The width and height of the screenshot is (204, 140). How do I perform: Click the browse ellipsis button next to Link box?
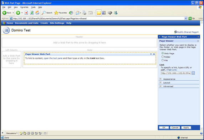[x=193, y=73]
